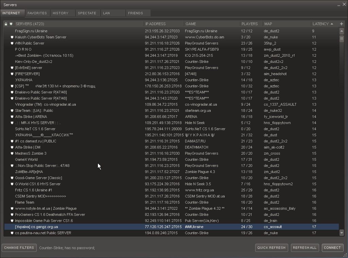Open the Favorites tab
The width and height of the screenshot is (348, 258).
coord(37,13)
